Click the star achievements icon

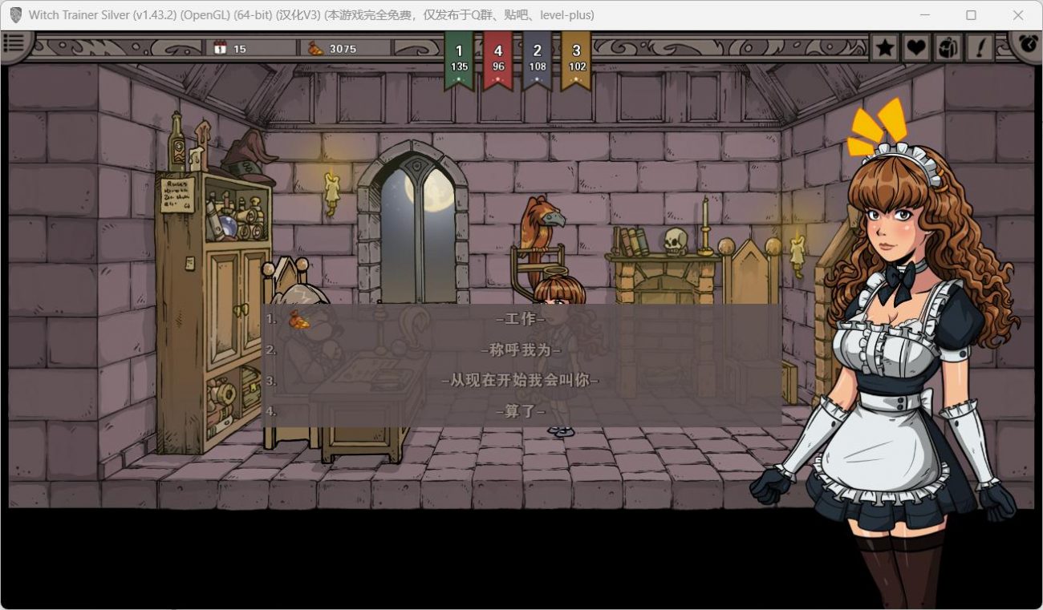[x=885, y=48]
